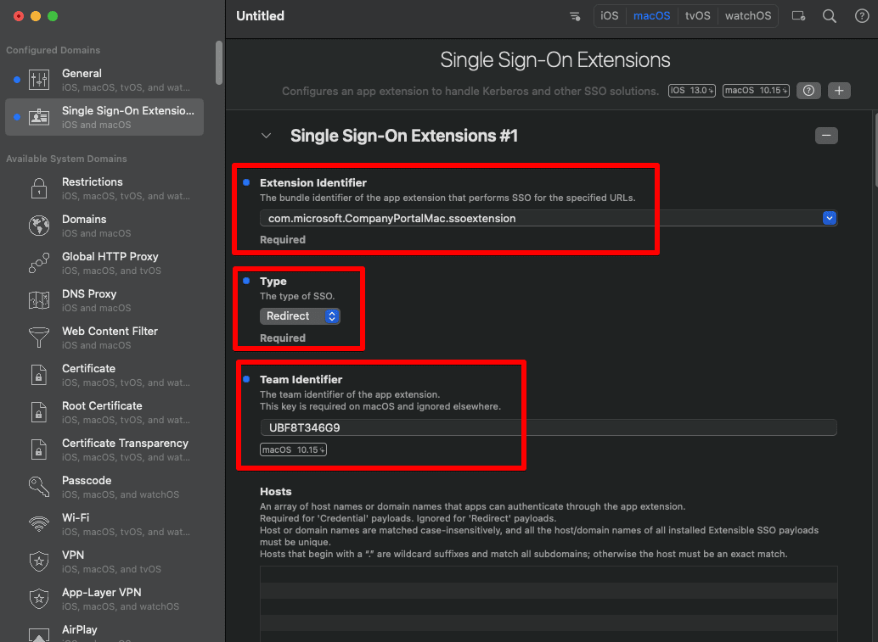
Task: Switch platform filter to tvOS
Action: coord(698,16)
